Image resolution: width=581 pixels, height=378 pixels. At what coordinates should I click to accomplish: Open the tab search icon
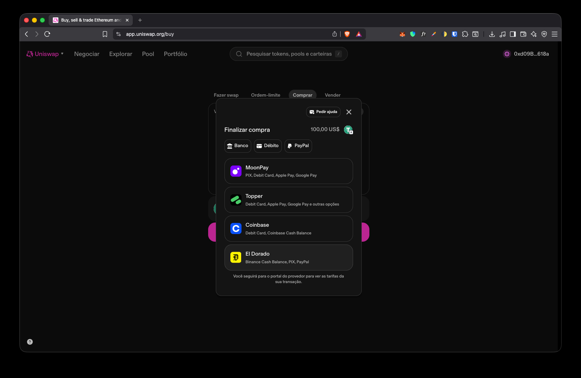tap(475, 34)
